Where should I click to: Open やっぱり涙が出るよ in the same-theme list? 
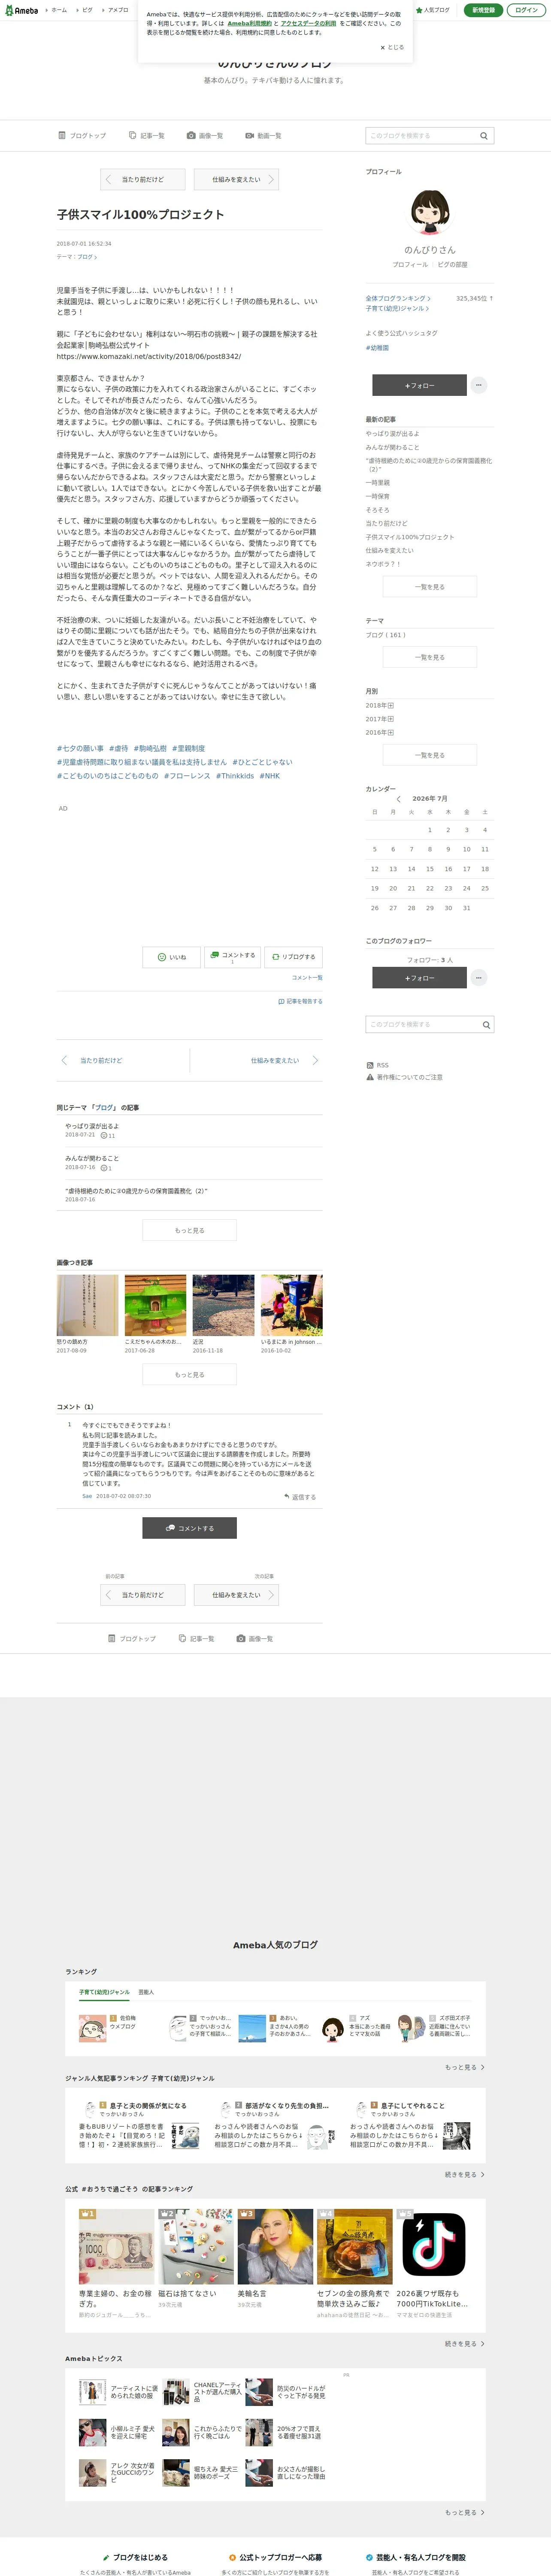(x=92, y=1126)
